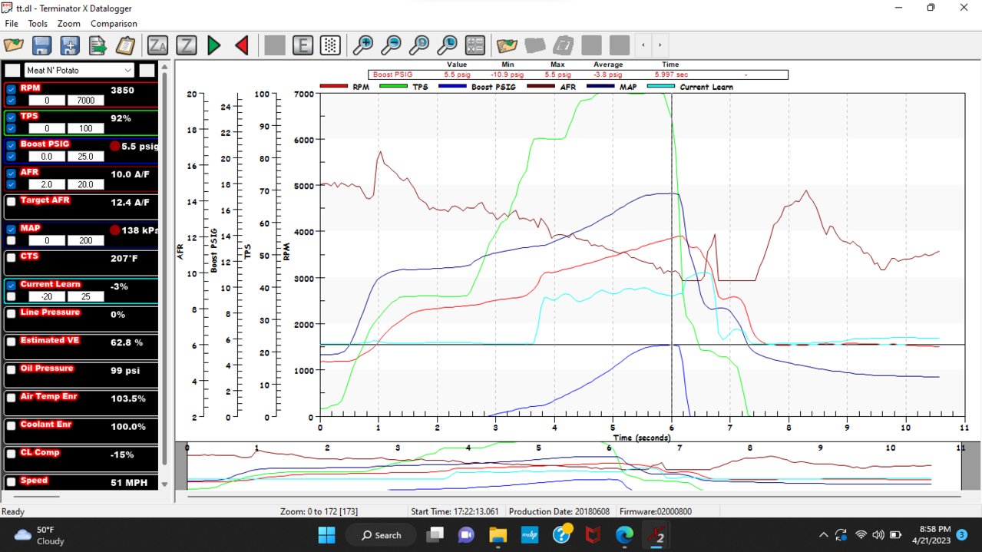The image size is (982, 552).
Task: Open the Comparison menu
Action: [114, 24]
